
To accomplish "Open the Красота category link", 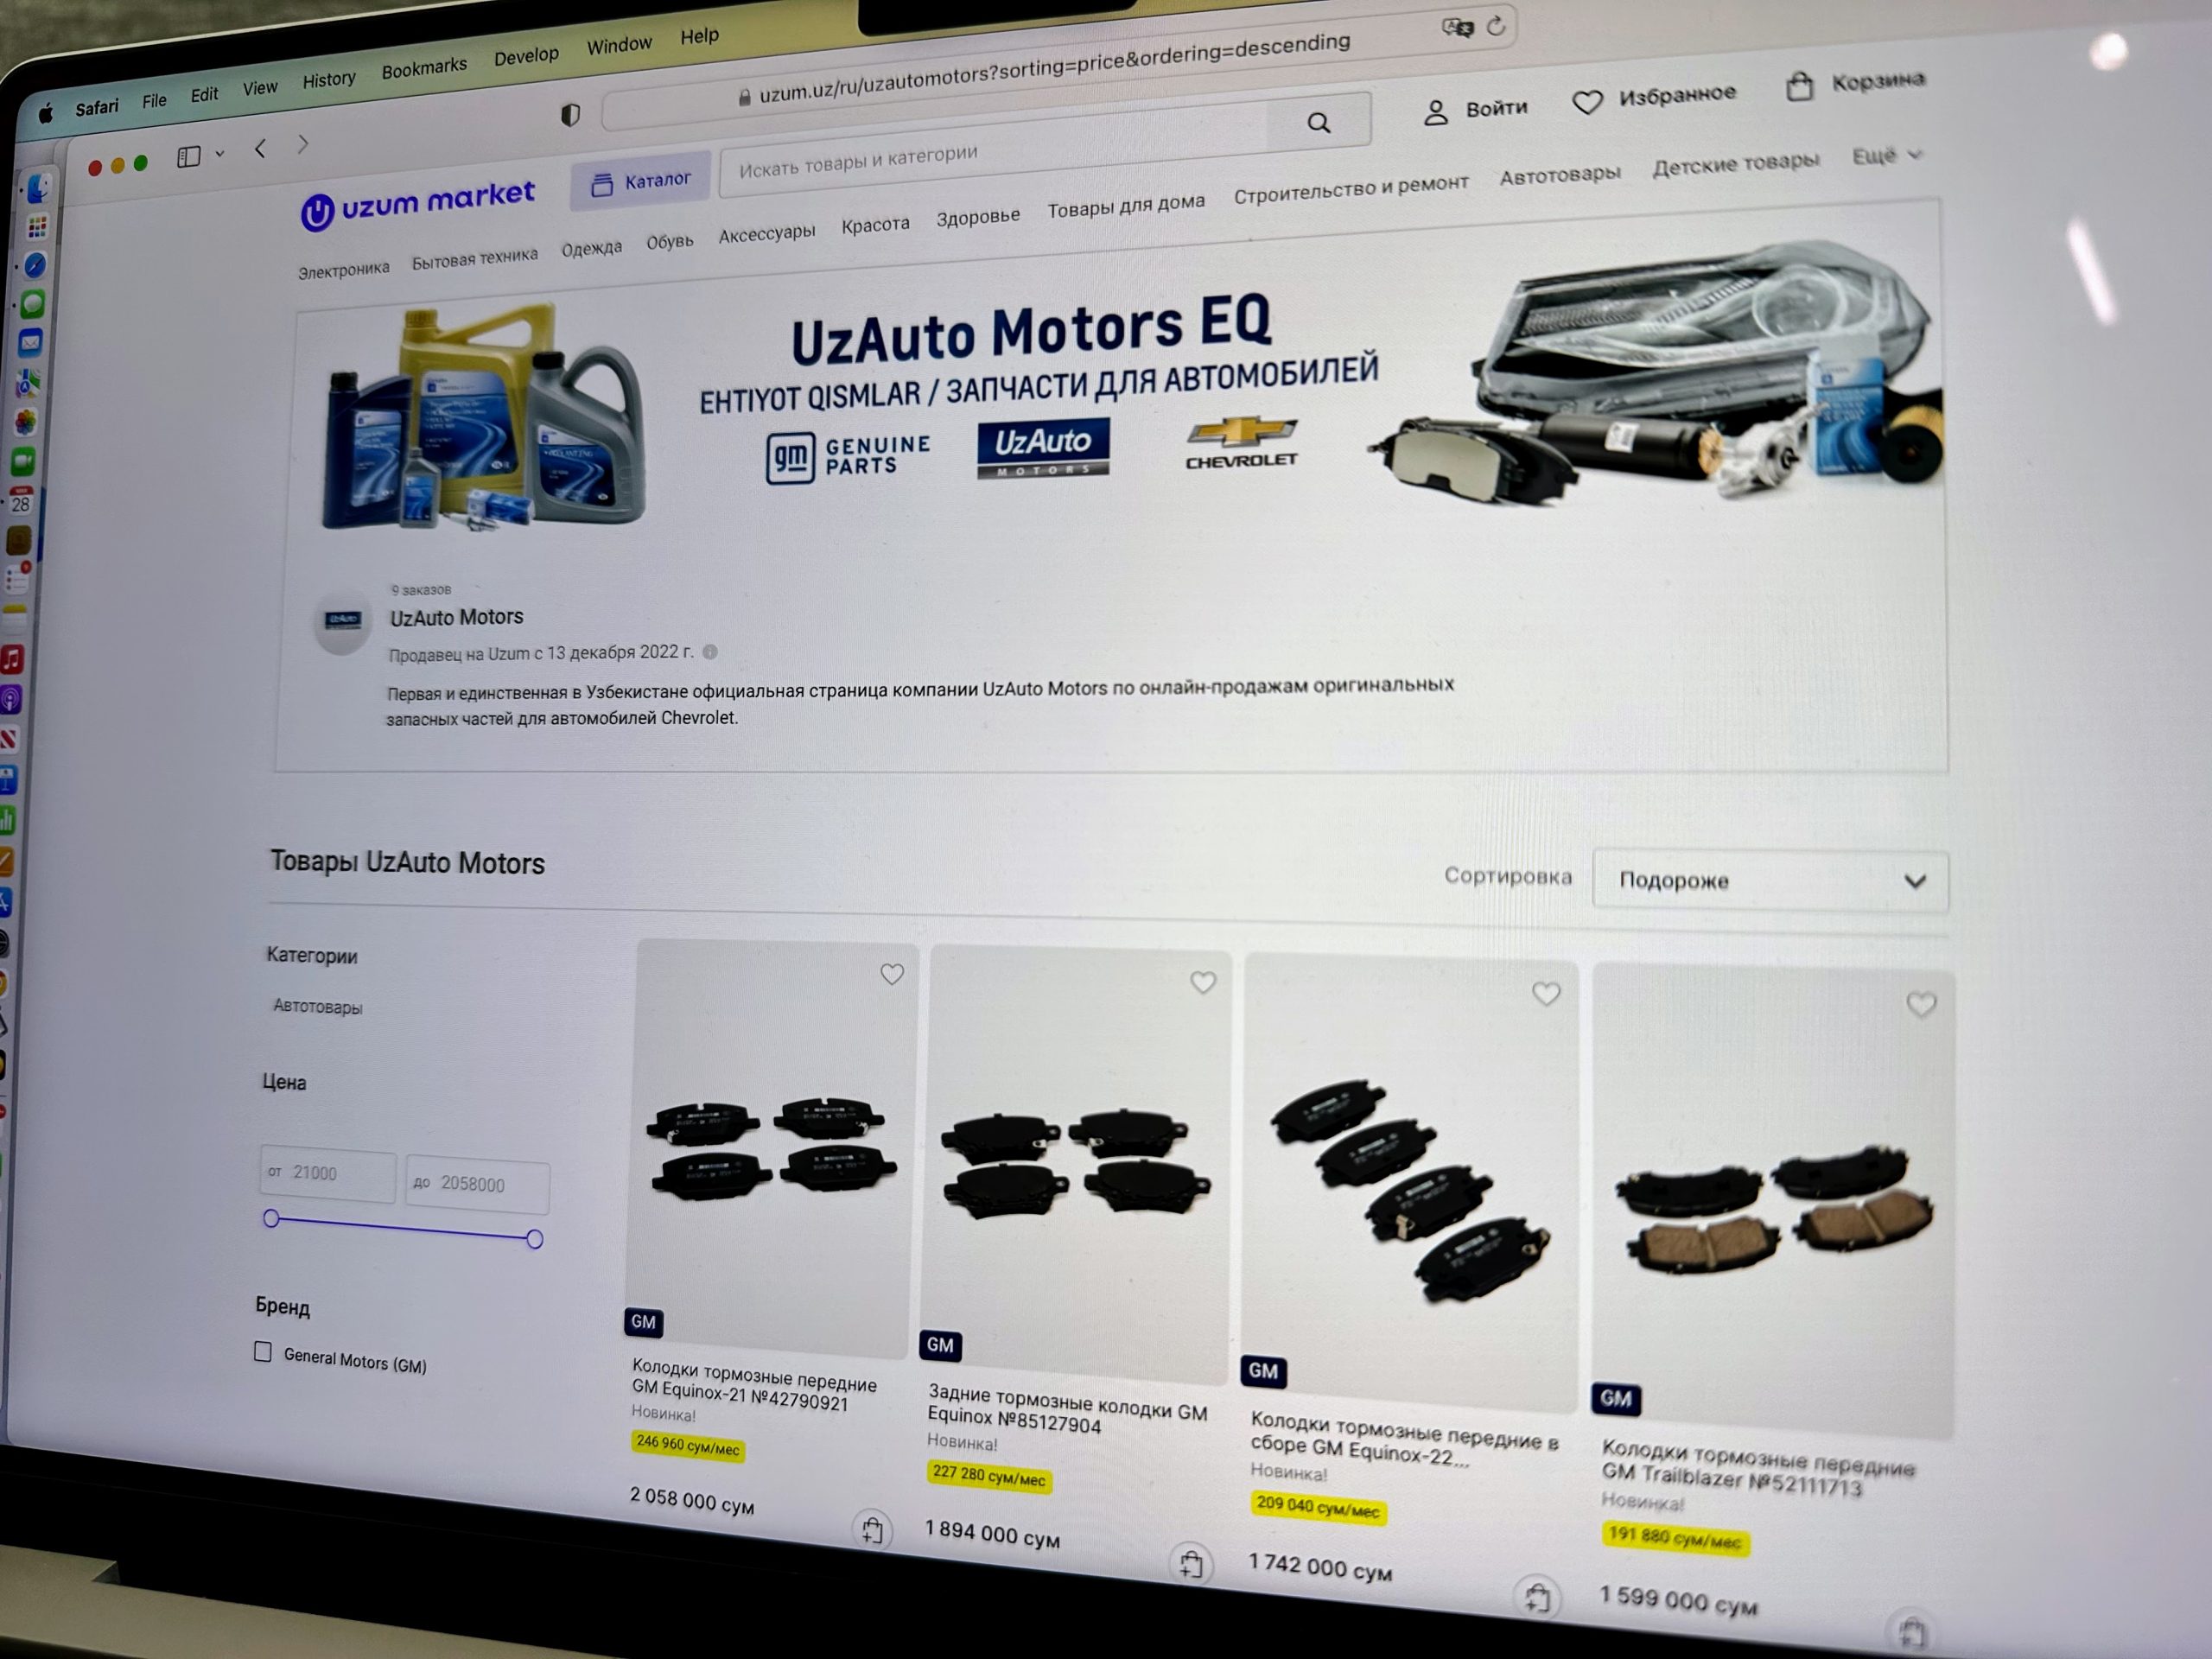I will (x=875, y=224).
